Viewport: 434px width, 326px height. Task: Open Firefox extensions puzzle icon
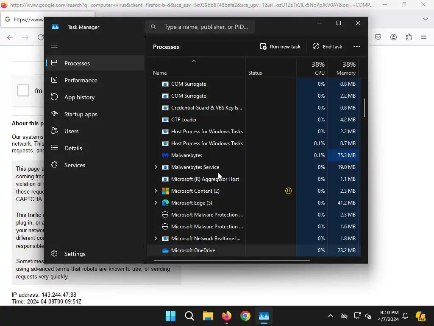click(x=409, y=37)
